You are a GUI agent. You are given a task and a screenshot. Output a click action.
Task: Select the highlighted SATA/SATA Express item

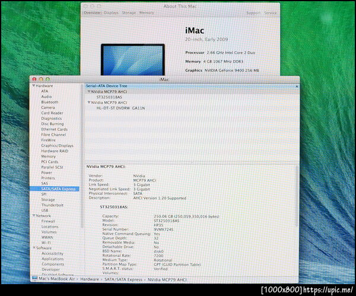click(55, 189)
